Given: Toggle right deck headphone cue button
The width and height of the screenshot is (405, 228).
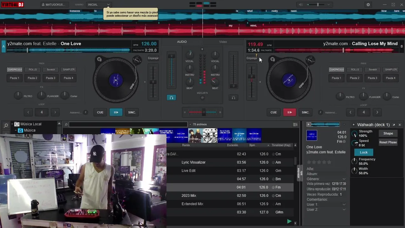Looking at the screenshot, I should (x=233, y=98).
